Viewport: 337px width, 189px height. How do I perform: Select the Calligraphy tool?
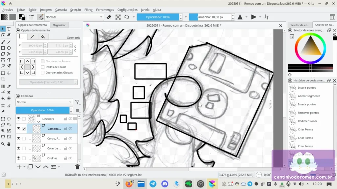pyautogui.click(x=9, y=35)
